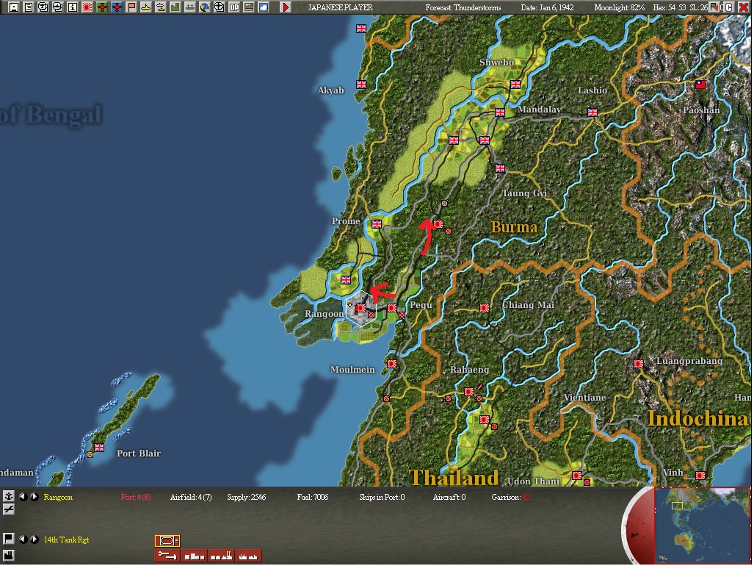Click the 'Supply: 2546' value
This screenshot has width=754, height=566.
coord(246,497)
